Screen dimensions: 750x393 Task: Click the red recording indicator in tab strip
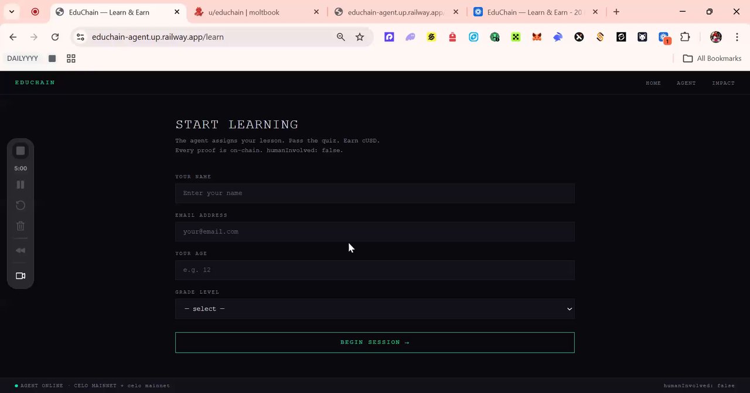pos(35,12)
